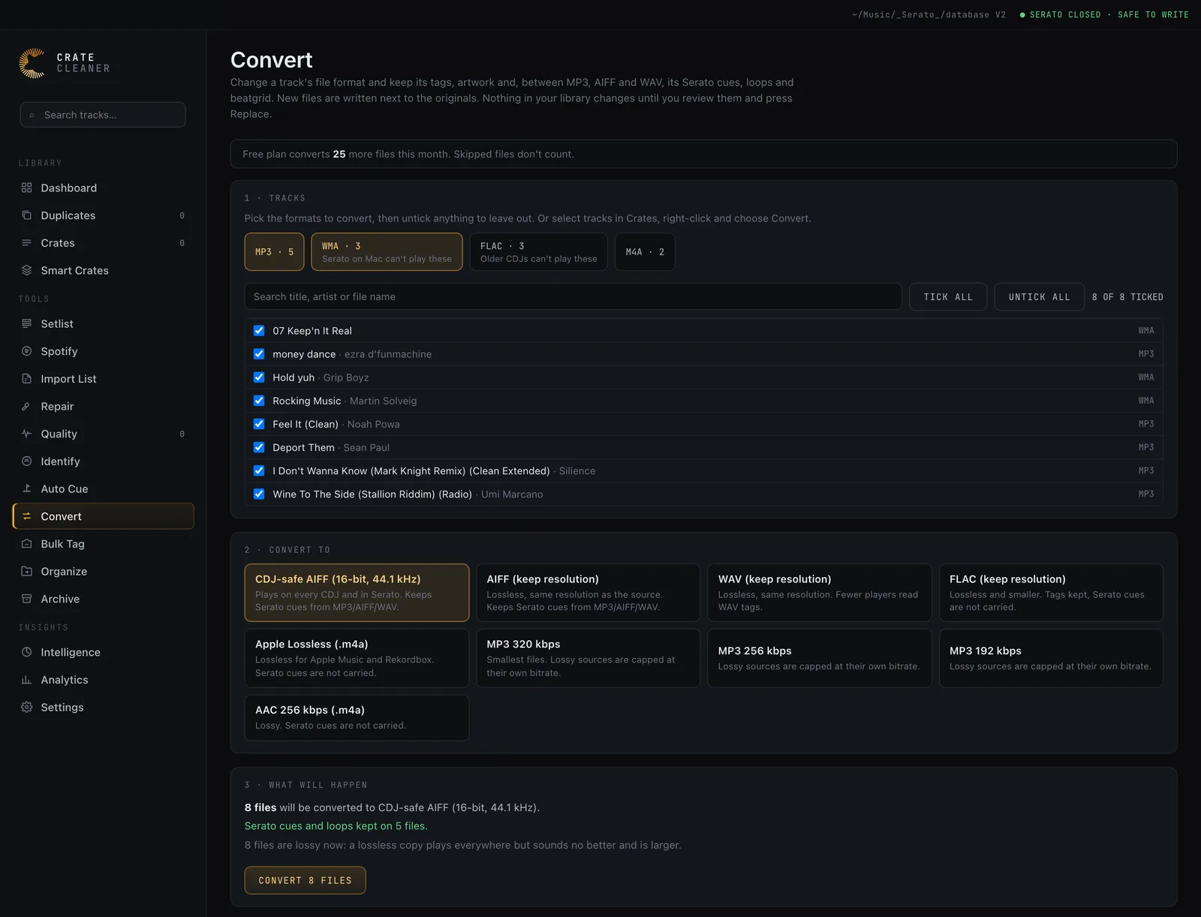This screenshot has width=1201, height=917.
Task: Open the Convert sidebar item
Action: click(x=104, y=516)
